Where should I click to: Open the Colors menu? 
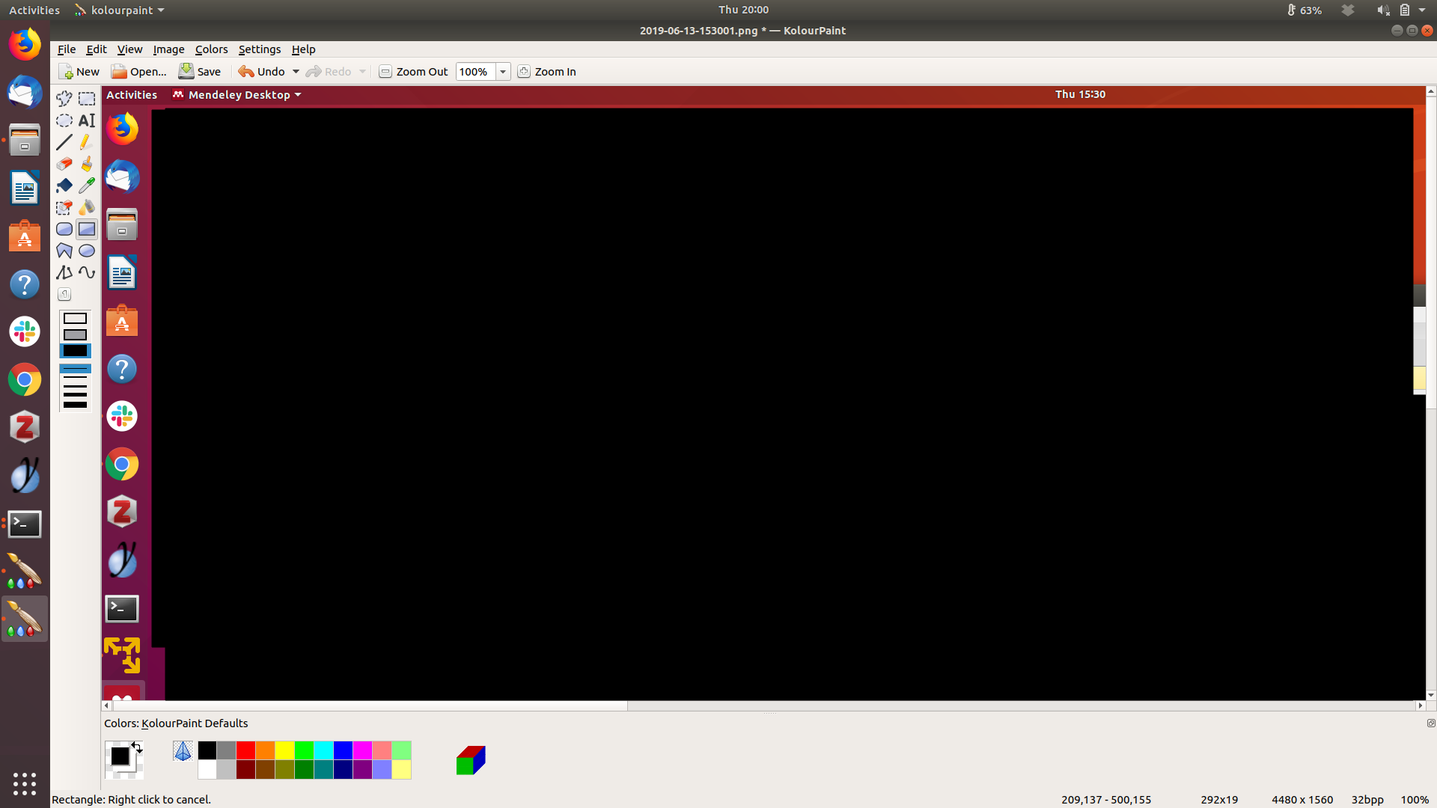211,49
